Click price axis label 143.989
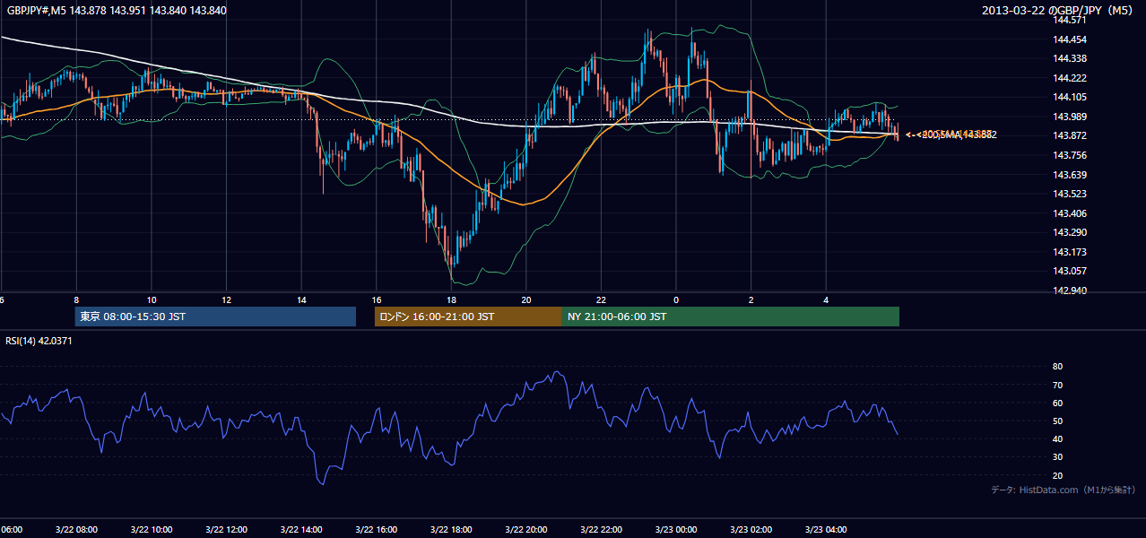The height and width of the screenshot is (538, 1146). (x=1071, y=117)
